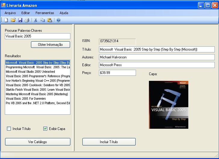Click the Cut scissors icon
The image size is (219, 159).
[x=35, y=20]
